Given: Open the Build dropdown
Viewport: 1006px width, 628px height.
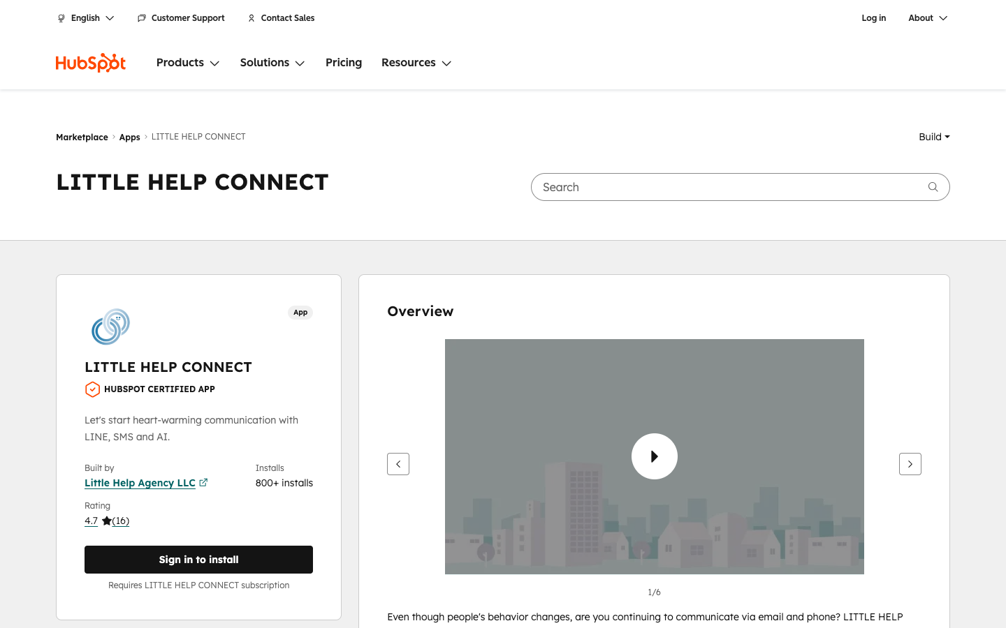Looking at the screenshot, I should pos(934,137).
